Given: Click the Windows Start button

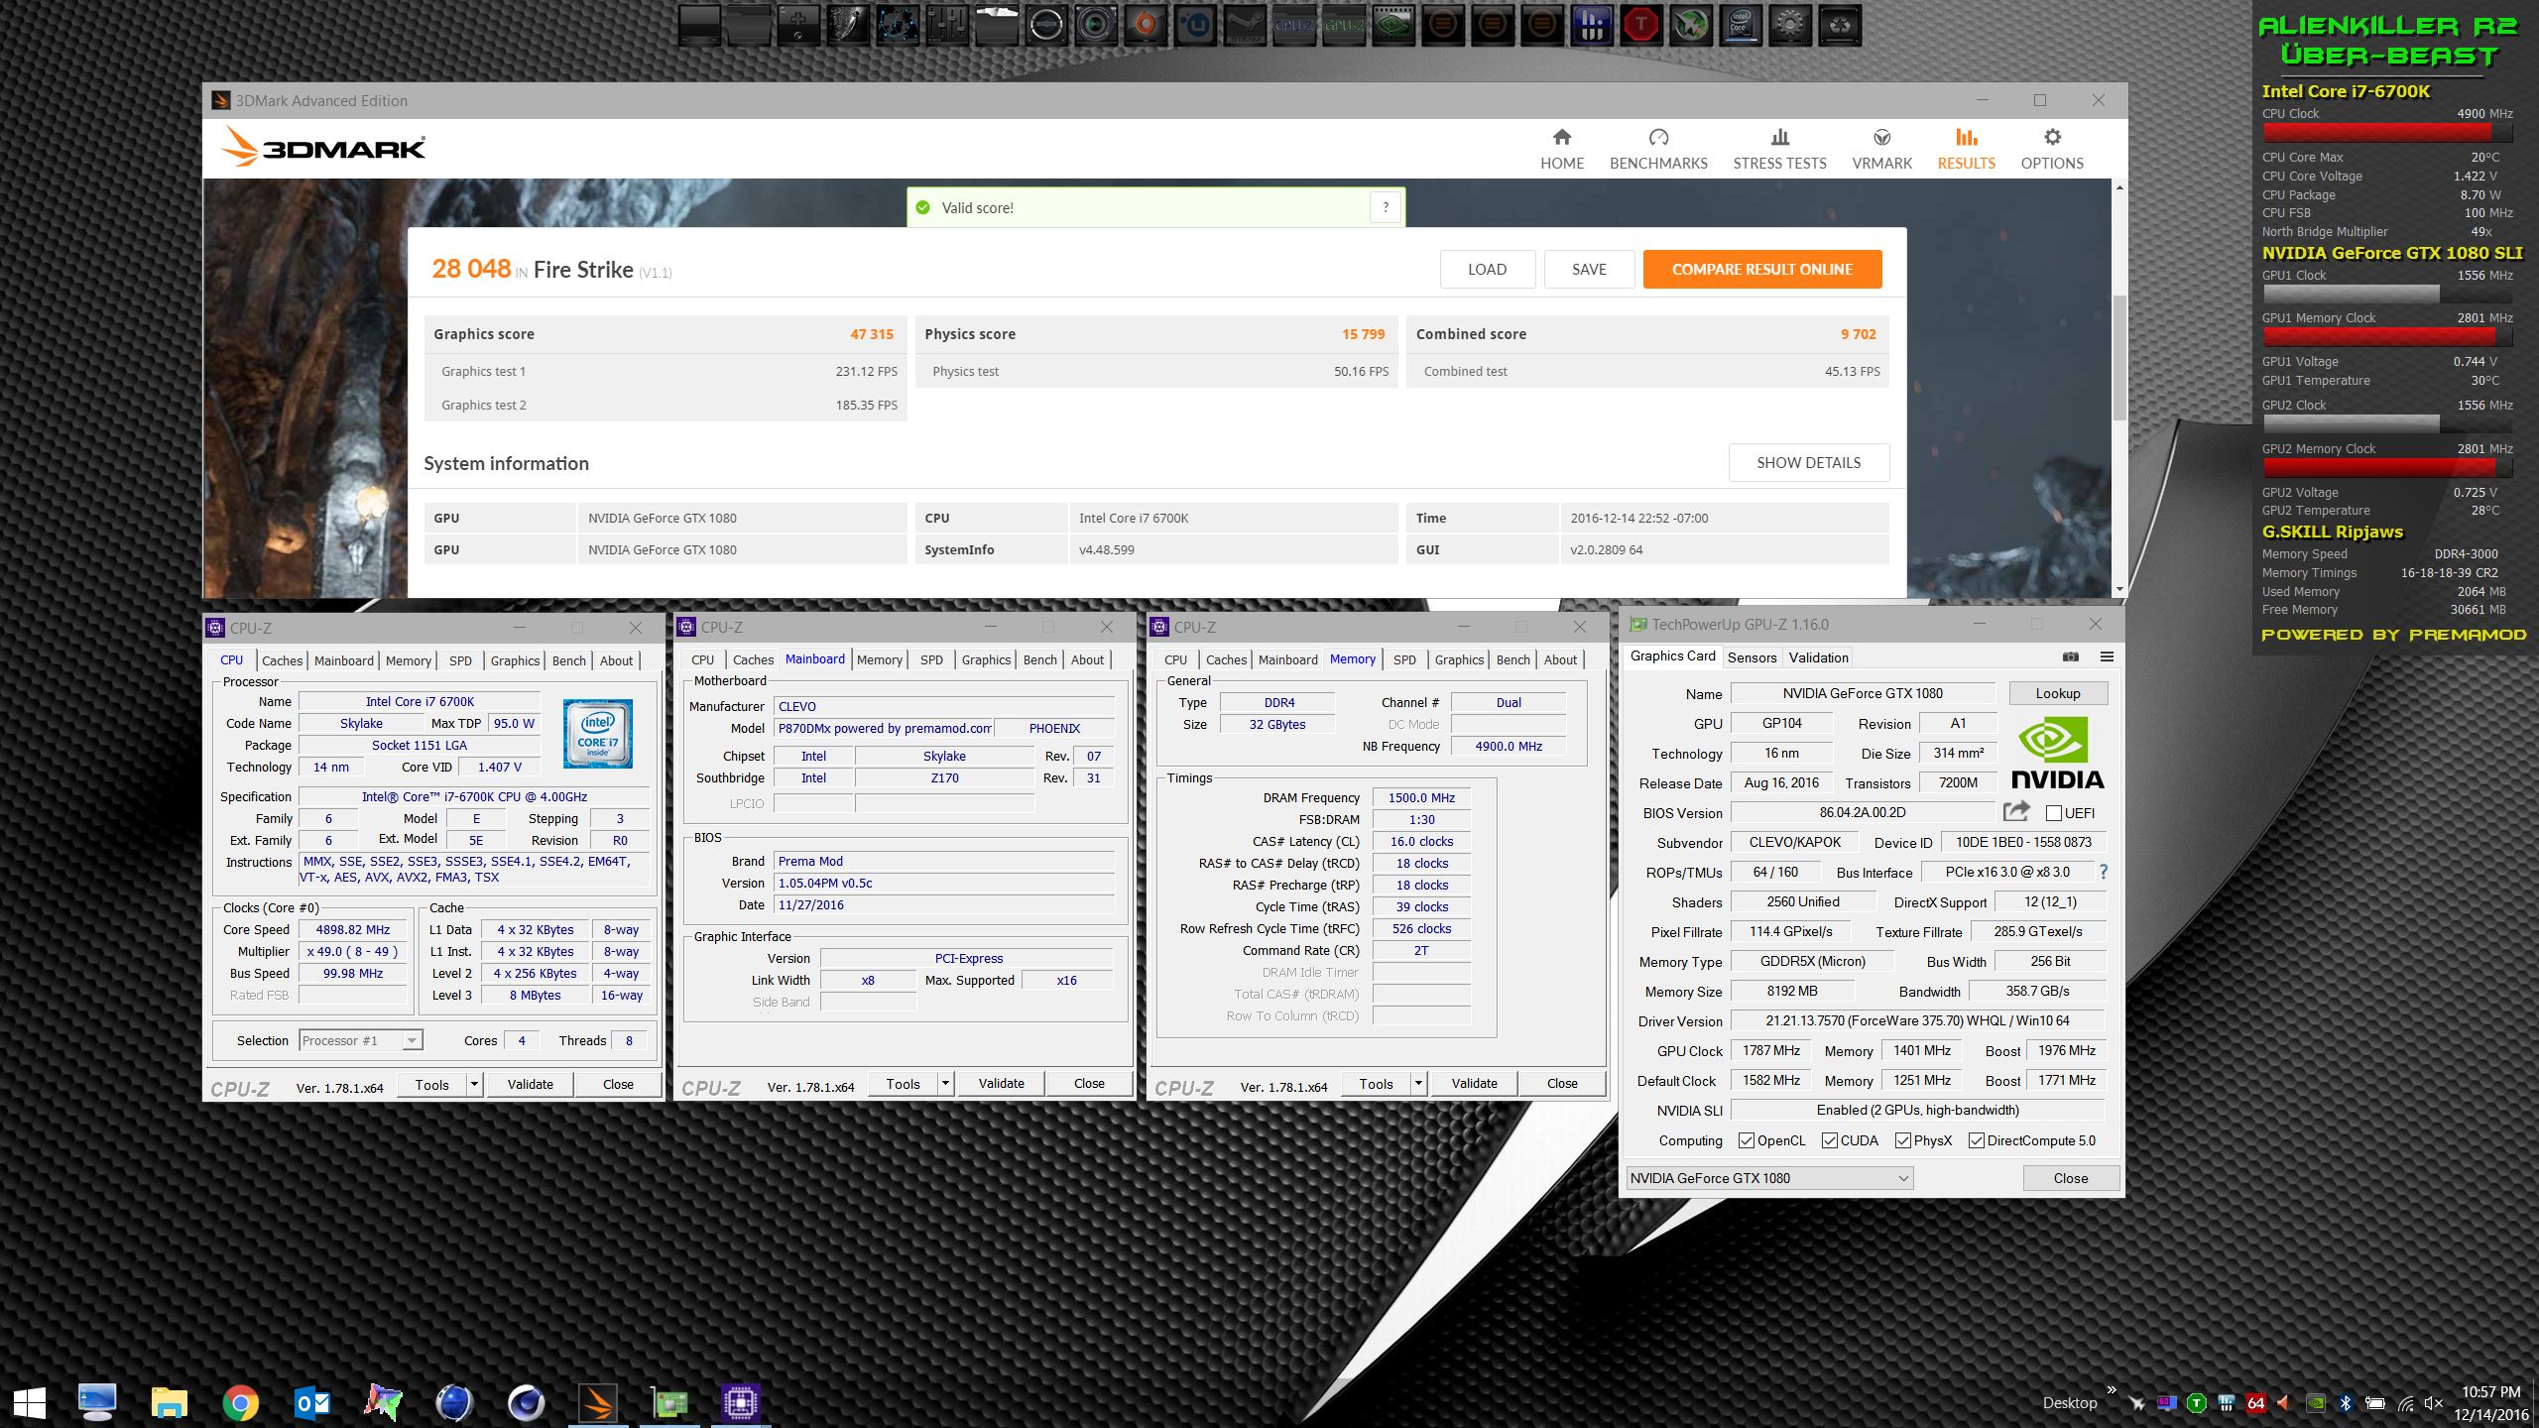Looking at the screenshot, I should (30, 1402).
